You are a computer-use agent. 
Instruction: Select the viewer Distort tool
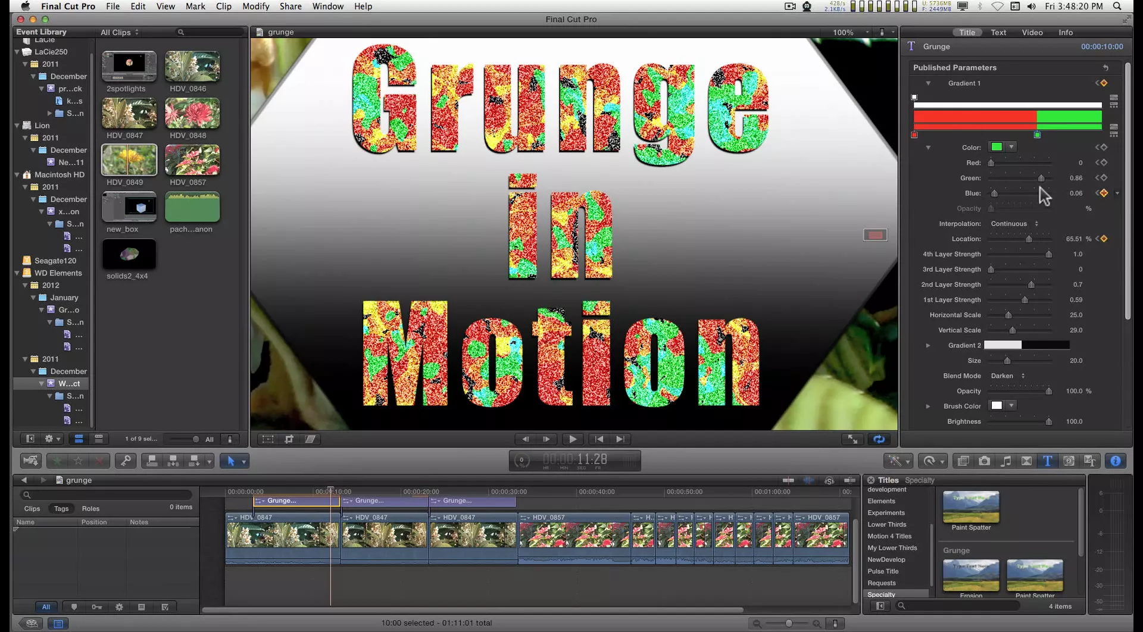tap(310, 439)
